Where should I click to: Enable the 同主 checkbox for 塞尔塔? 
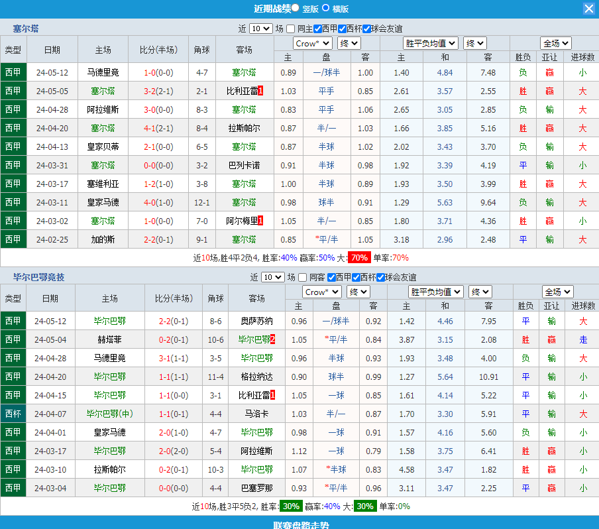tap(291, 29)
